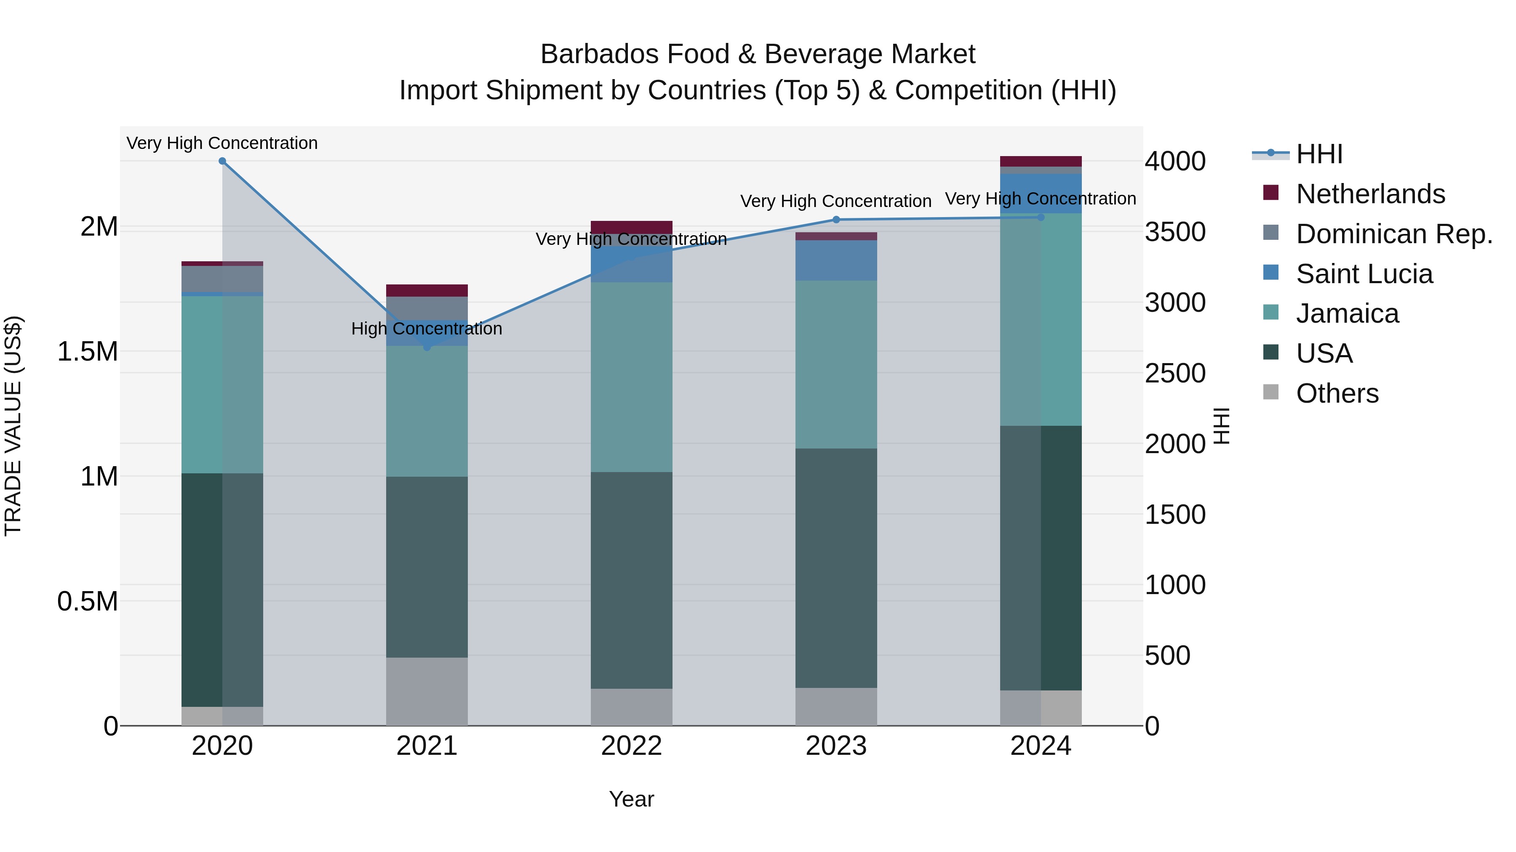
Task: Click the Jamaica segment of the 2023 bar
Action: coord(836,365)
